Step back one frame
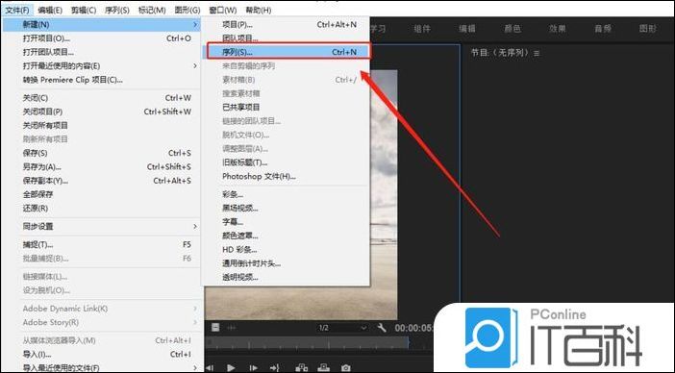The height and width of the screenshot is (373, 675). 210,367
